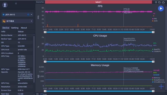Click the location marker icon
This screenshot has width=167, height=95.
click(x=156, y=2)
